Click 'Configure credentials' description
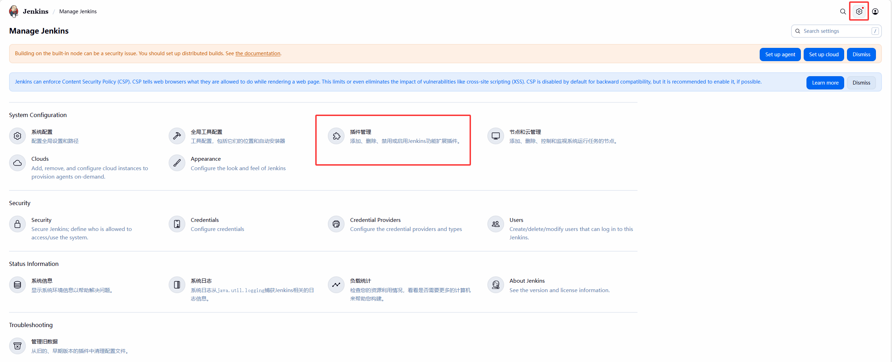Image resolution: width=892 pixels, height=362 pixels. coord(217,229)
